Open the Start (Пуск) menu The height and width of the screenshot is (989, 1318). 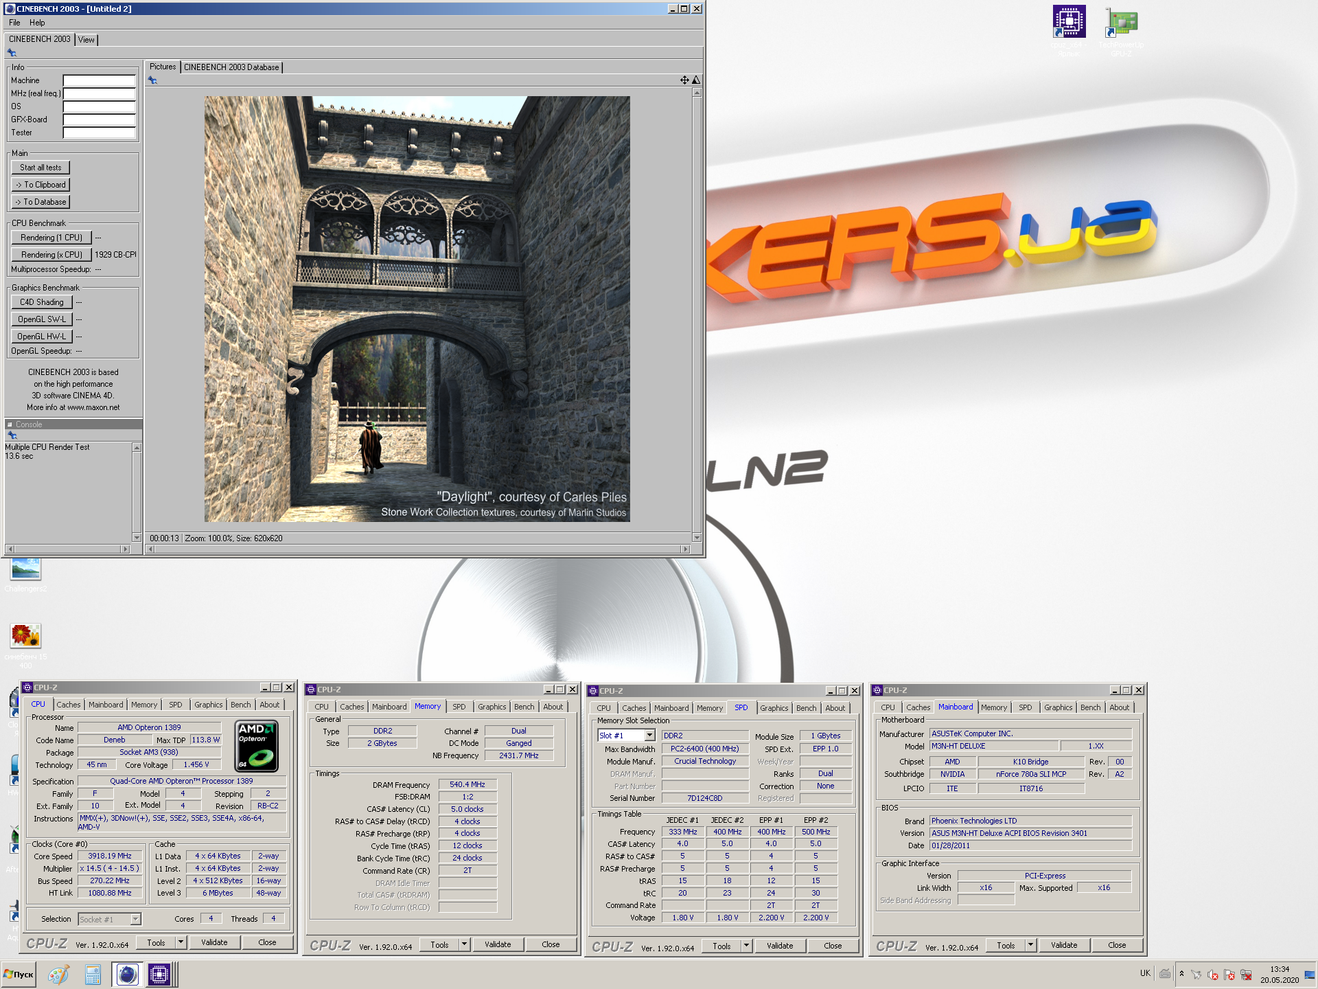(19, 974)
